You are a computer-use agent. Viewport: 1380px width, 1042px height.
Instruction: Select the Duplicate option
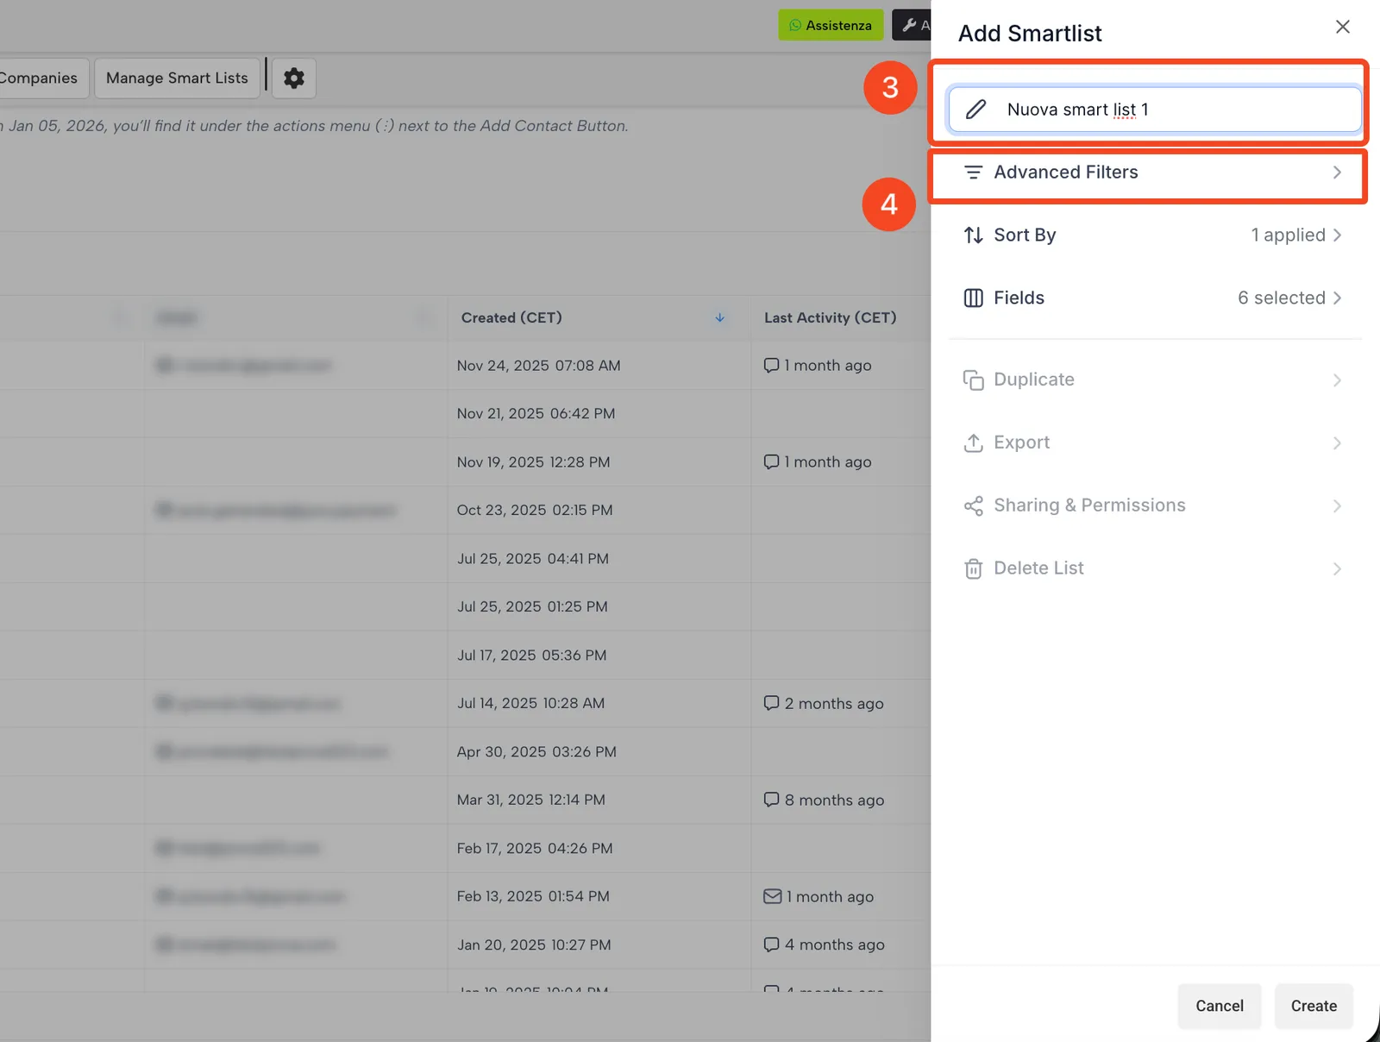(x=1154, y=380)
